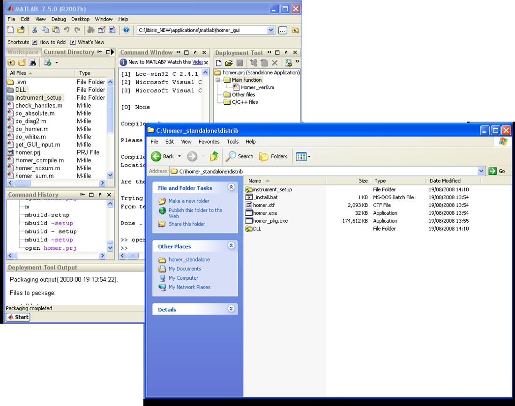Switch to the Workspace tab

(x=22, y=52)
